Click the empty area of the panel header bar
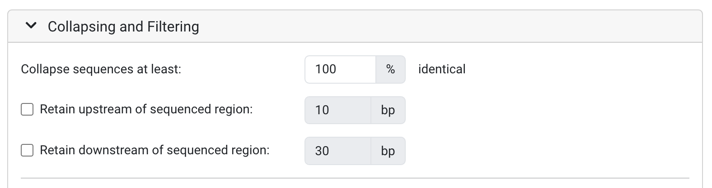The width and height of the screenshot is (712, 188). coord(452,27)
